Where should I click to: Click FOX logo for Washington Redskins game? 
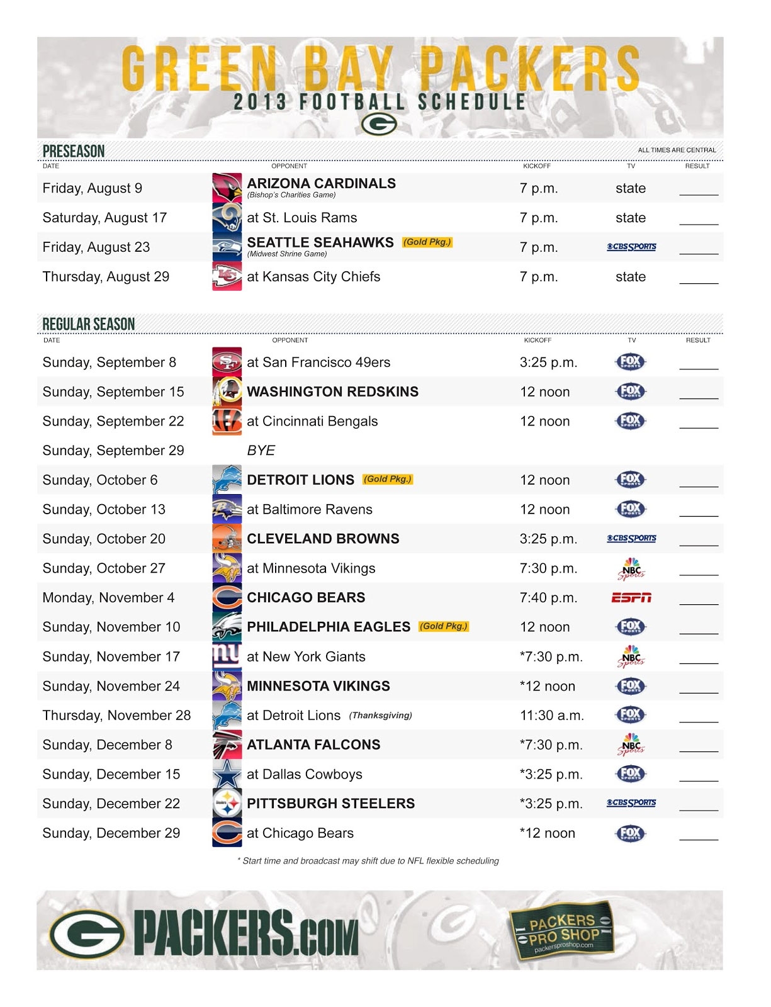(631, 391)
